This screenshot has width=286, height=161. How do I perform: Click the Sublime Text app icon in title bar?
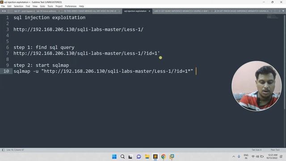point(2,2)
